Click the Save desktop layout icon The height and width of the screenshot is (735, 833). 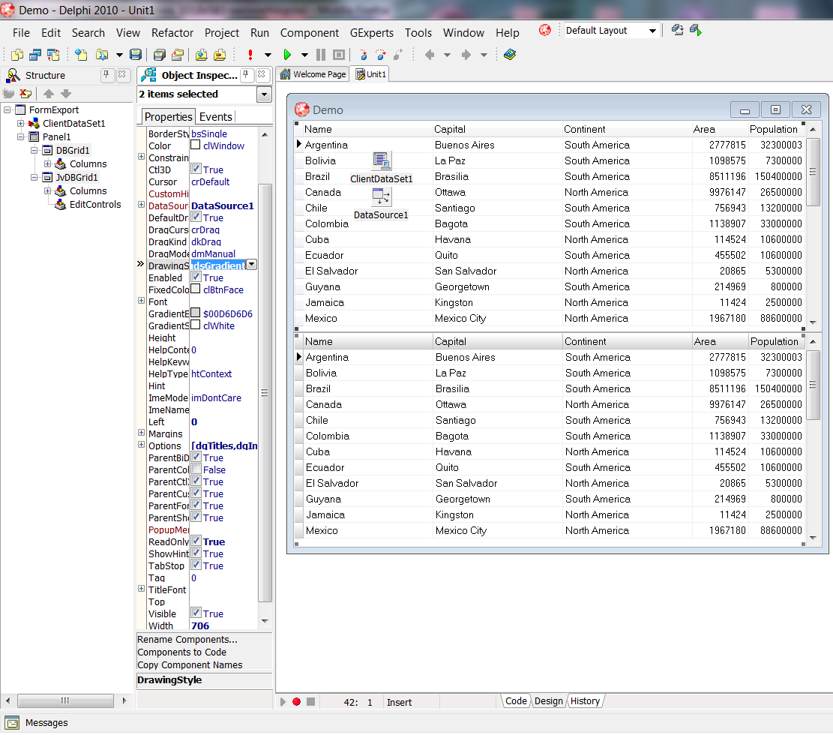[677, 31]
